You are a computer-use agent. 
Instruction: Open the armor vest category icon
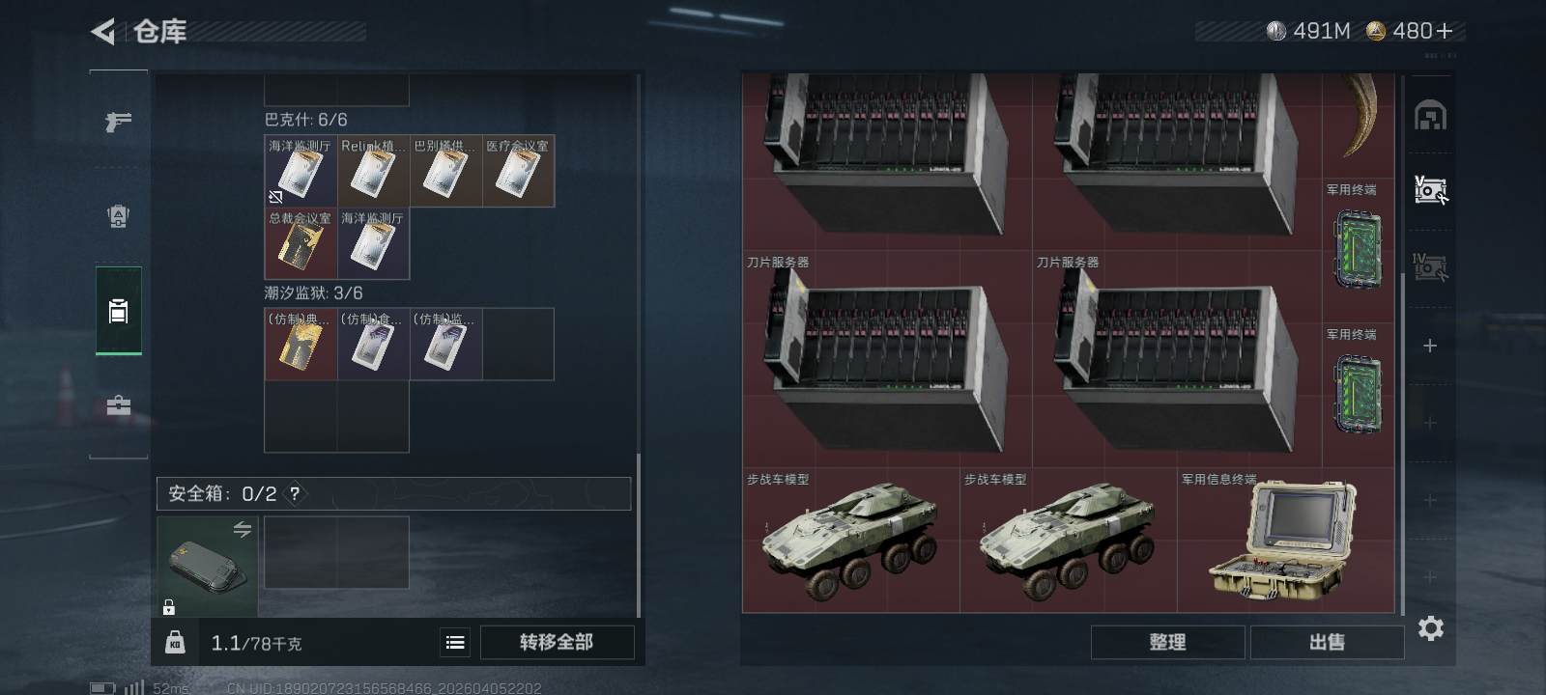coord(119,216)
